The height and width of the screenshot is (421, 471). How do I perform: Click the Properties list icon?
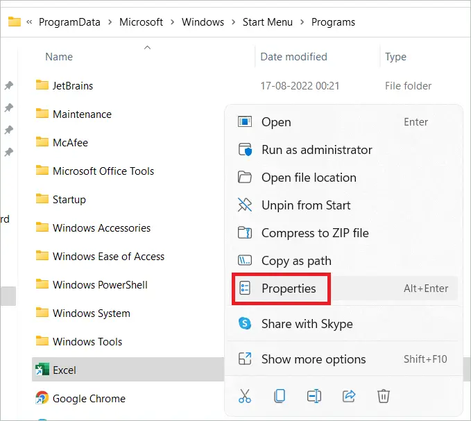pyautogui.click(x=245, y=289)
